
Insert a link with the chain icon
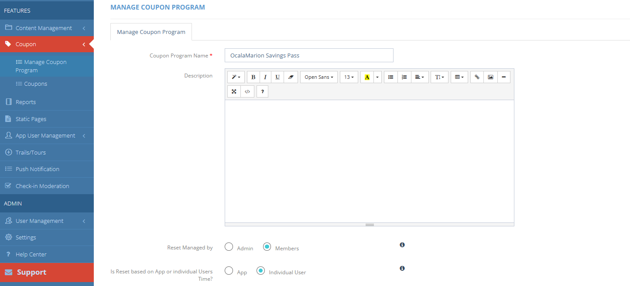(x=477, y=77)
